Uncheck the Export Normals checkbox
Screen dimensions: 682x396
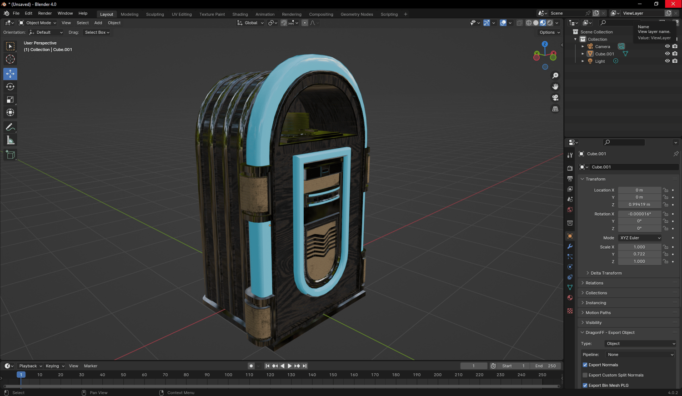(585, 365)
